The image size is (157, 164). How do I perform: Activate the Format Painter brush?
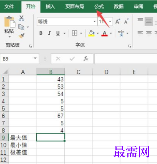click(21, 36)
